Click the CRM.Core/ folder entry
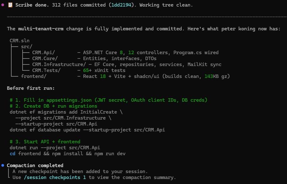Screen dimensions: 287x184 [45, 59]
